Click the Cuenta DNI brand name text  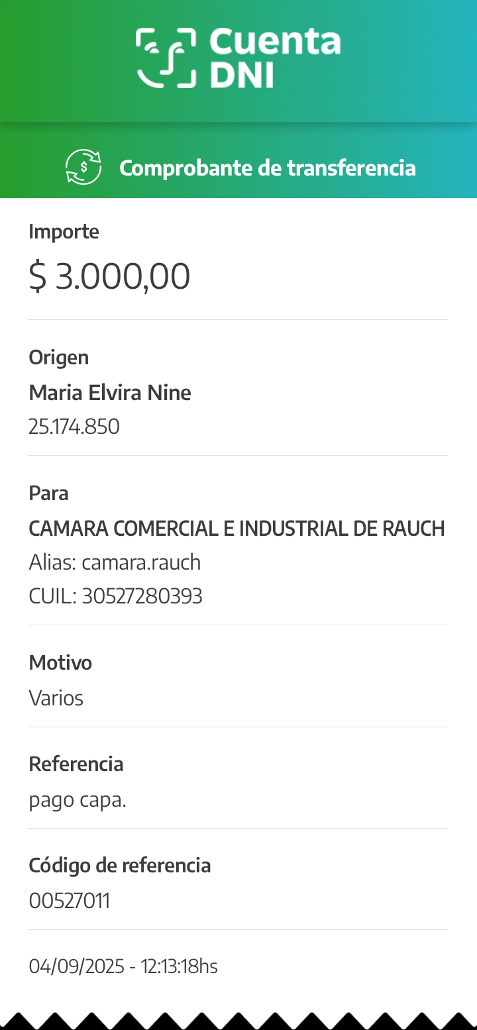[x=275, y=58]
